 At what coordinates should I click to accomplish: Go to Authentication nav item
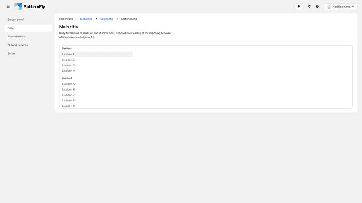[x=16, y=37]
